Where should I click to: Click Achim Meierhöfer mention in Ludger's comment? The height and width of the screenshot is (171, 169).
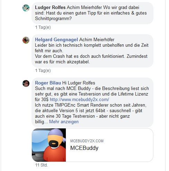[84, 7]
